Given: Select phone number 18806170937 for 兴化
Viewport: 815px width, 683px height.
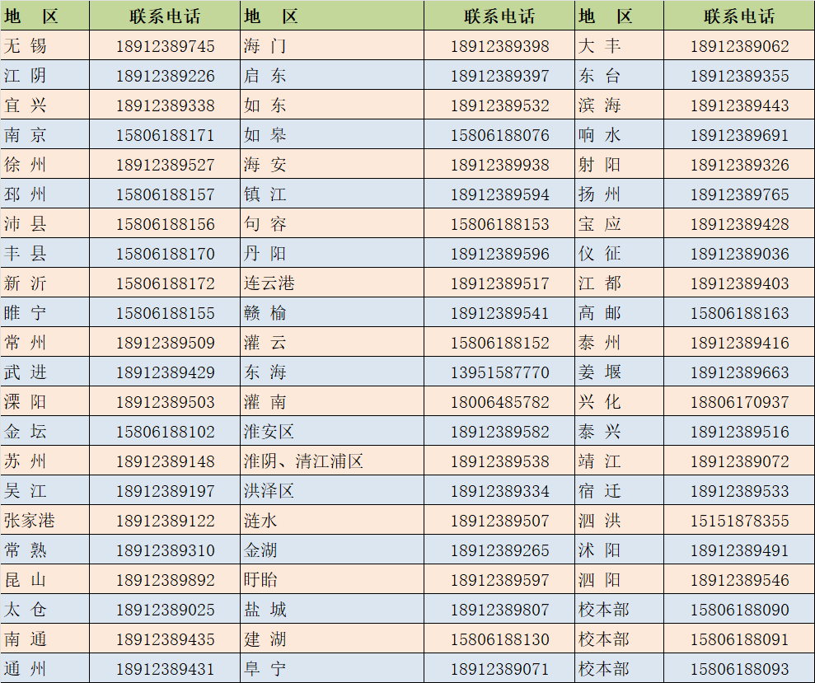Looking at the screenshot, I should tap(739, 402).
